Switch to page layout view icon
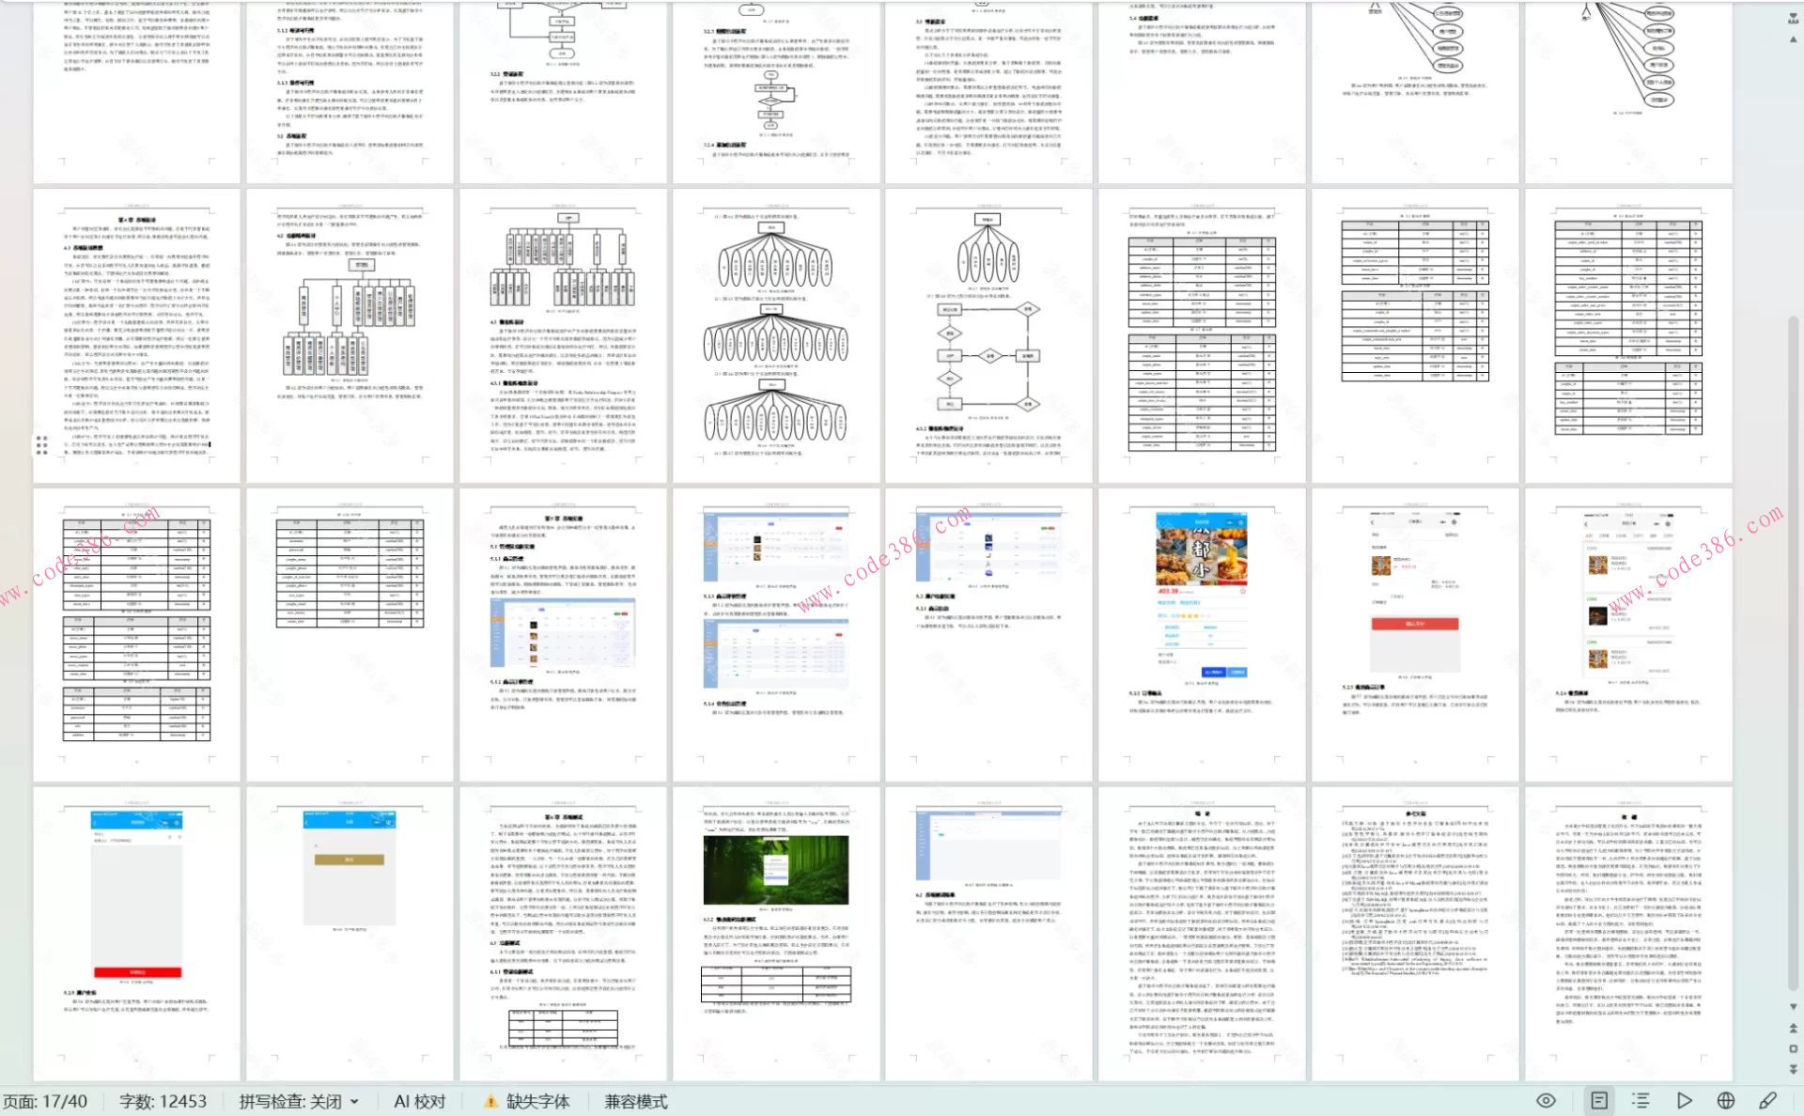This screenshot has width=1804, height=1116. [1599, 1101]
